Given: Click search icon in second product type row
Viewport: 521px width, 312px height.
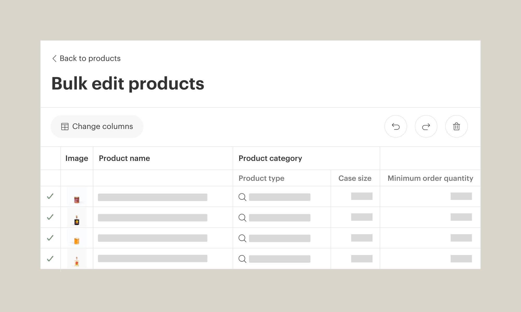Looking at the screenshot, I should tap(242, 217).
